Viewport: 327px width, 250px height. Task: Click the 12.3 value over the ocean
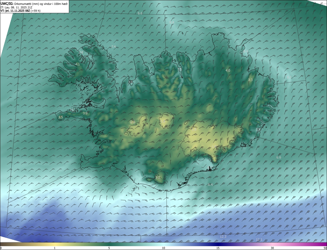click(223, 236)
